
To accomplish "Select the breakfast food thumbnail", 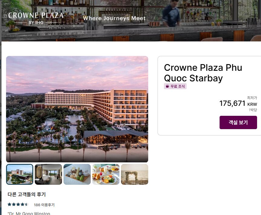I will coord(106,174).
